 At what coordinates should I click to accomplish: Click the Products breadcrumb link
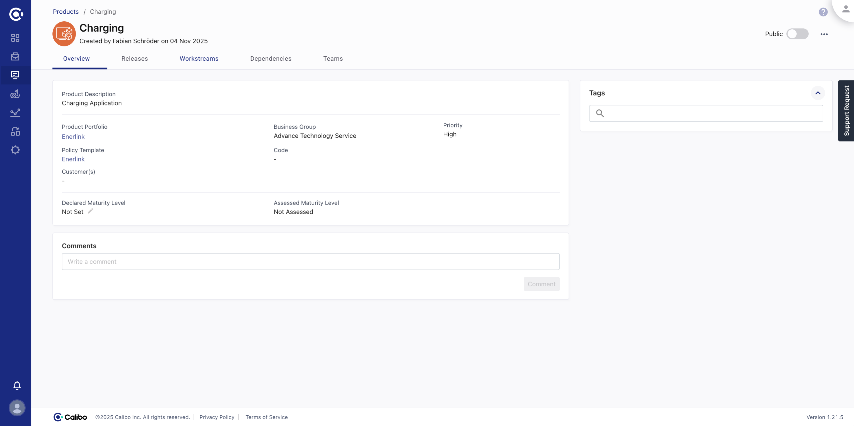click(66, 12)
